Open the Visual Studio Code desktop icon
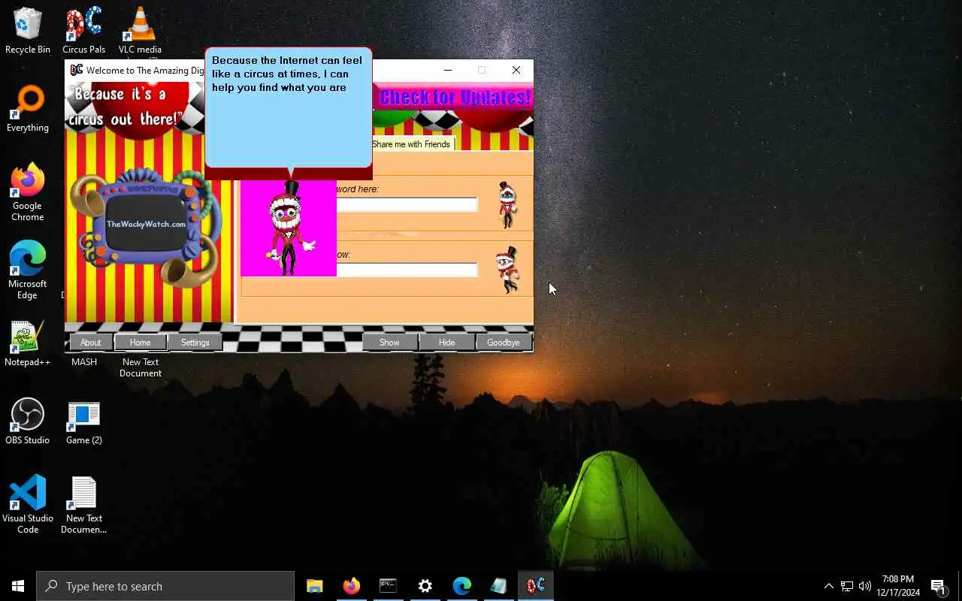This screenshot has height=601, width=962. (x=28, y=504)
